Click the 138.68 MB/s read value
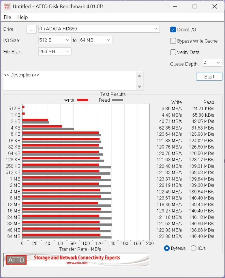The width and height of the screenshot is (225, 278). [x=202, y=230]
